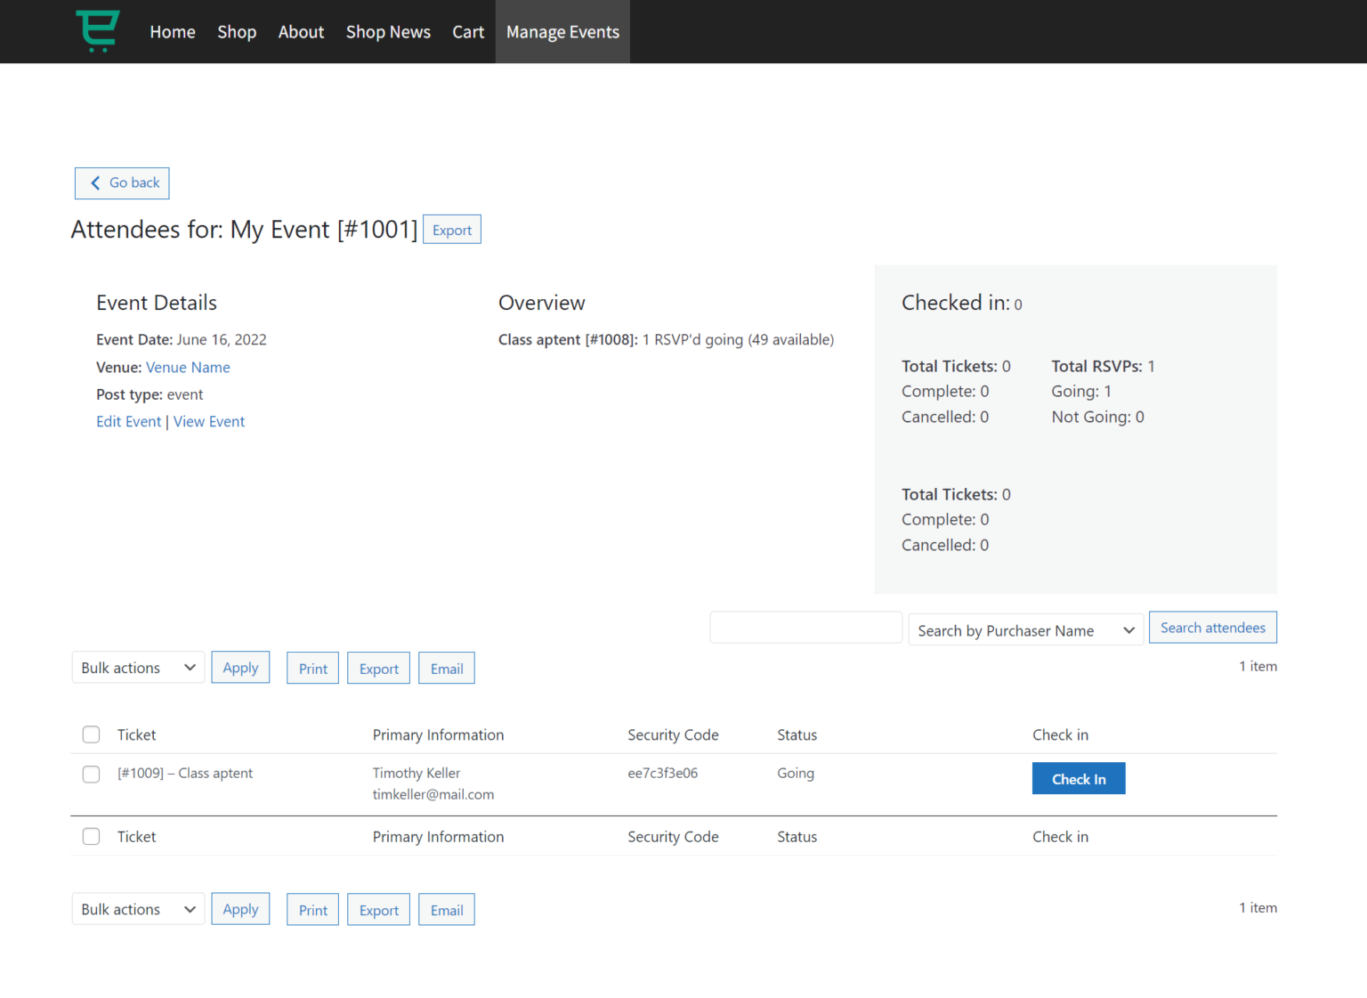Click the back chevron on Go back button
Image resolution: width=1367 pixels, height=998 pixels.
pyautogui.click(x=95, y=183)
